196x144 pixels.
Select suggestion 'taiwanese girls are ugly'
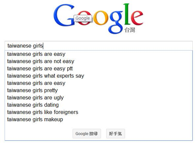coord(99,97)
